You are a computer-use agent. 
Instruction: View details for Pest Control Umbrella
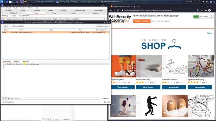174,87
